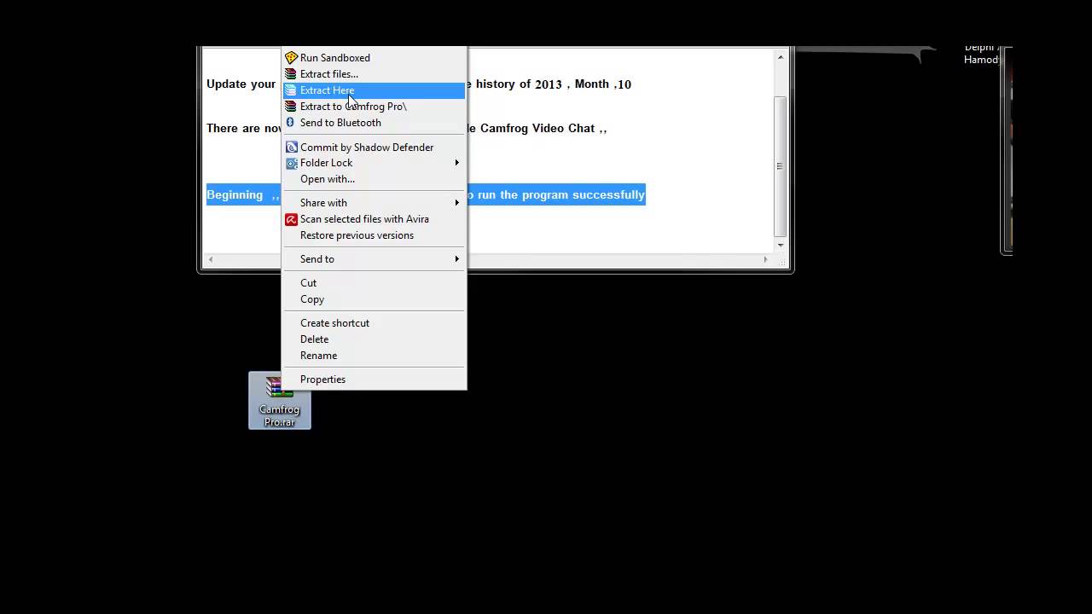Choose Cut from the context menu
1092x614 pixels.
click(375, 283)
